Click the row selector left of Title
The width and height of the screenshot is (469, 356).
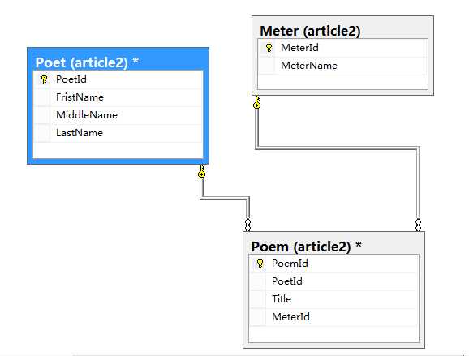(x=257, y=299)
